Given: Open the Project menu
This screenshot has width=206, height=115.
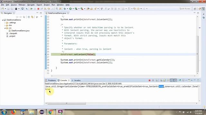Looking at the screenshot, I should click(47, 5).
